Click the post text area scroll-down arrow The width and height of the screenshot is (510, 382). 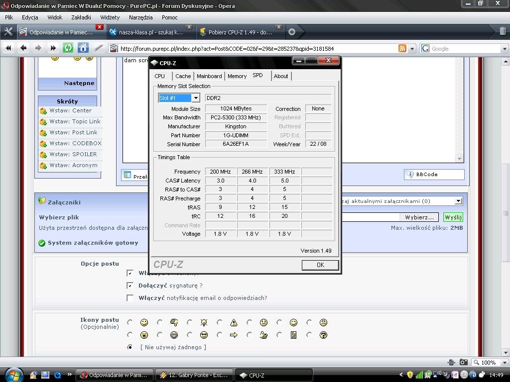click(459, 159)
